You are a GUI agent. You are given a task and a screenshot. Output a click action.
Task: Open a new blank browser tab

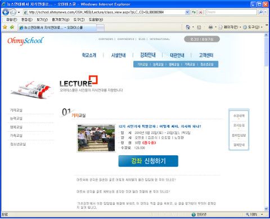point(101,28)
